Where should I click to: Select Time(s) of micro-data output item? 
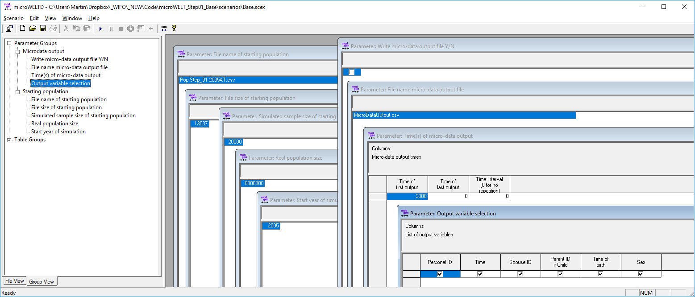pyautogui.click(x=66, y=75)
